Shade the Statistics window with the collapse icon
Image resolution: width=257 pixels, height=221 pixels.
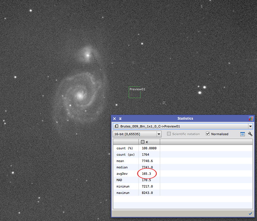pos(120,119)
